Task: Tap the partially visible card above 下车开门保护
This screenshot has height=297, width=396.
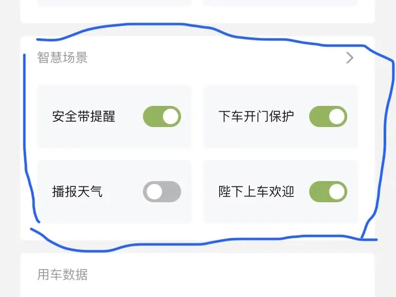Action: pos(281,3)
